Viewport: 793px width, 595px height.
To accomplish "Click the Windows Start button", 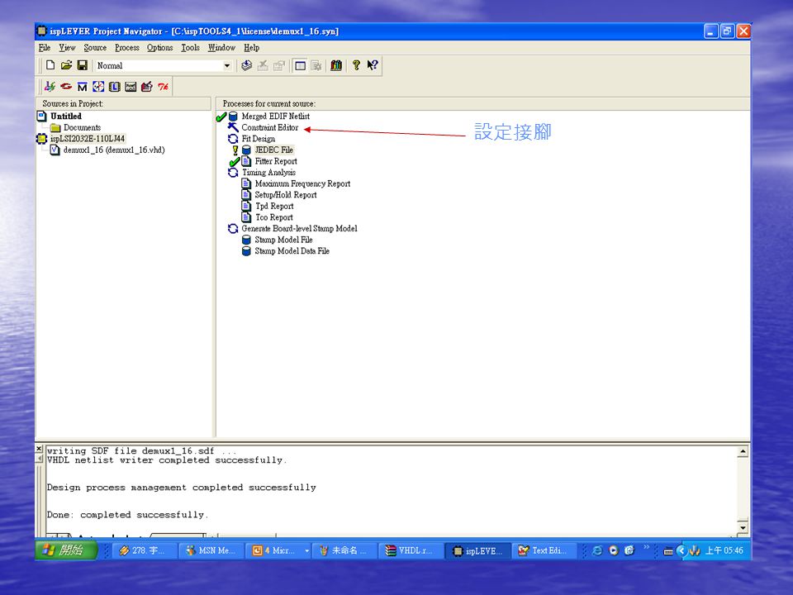I will click(66, 550).
